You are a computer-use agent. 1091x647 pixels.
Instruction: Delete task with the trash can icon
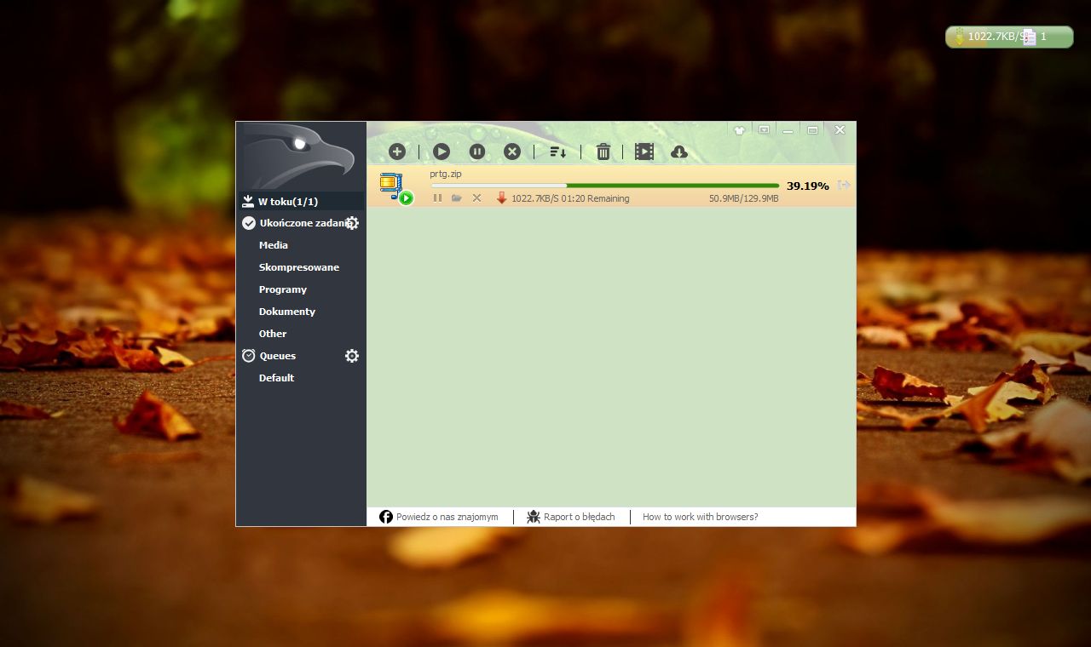point(603,152)
